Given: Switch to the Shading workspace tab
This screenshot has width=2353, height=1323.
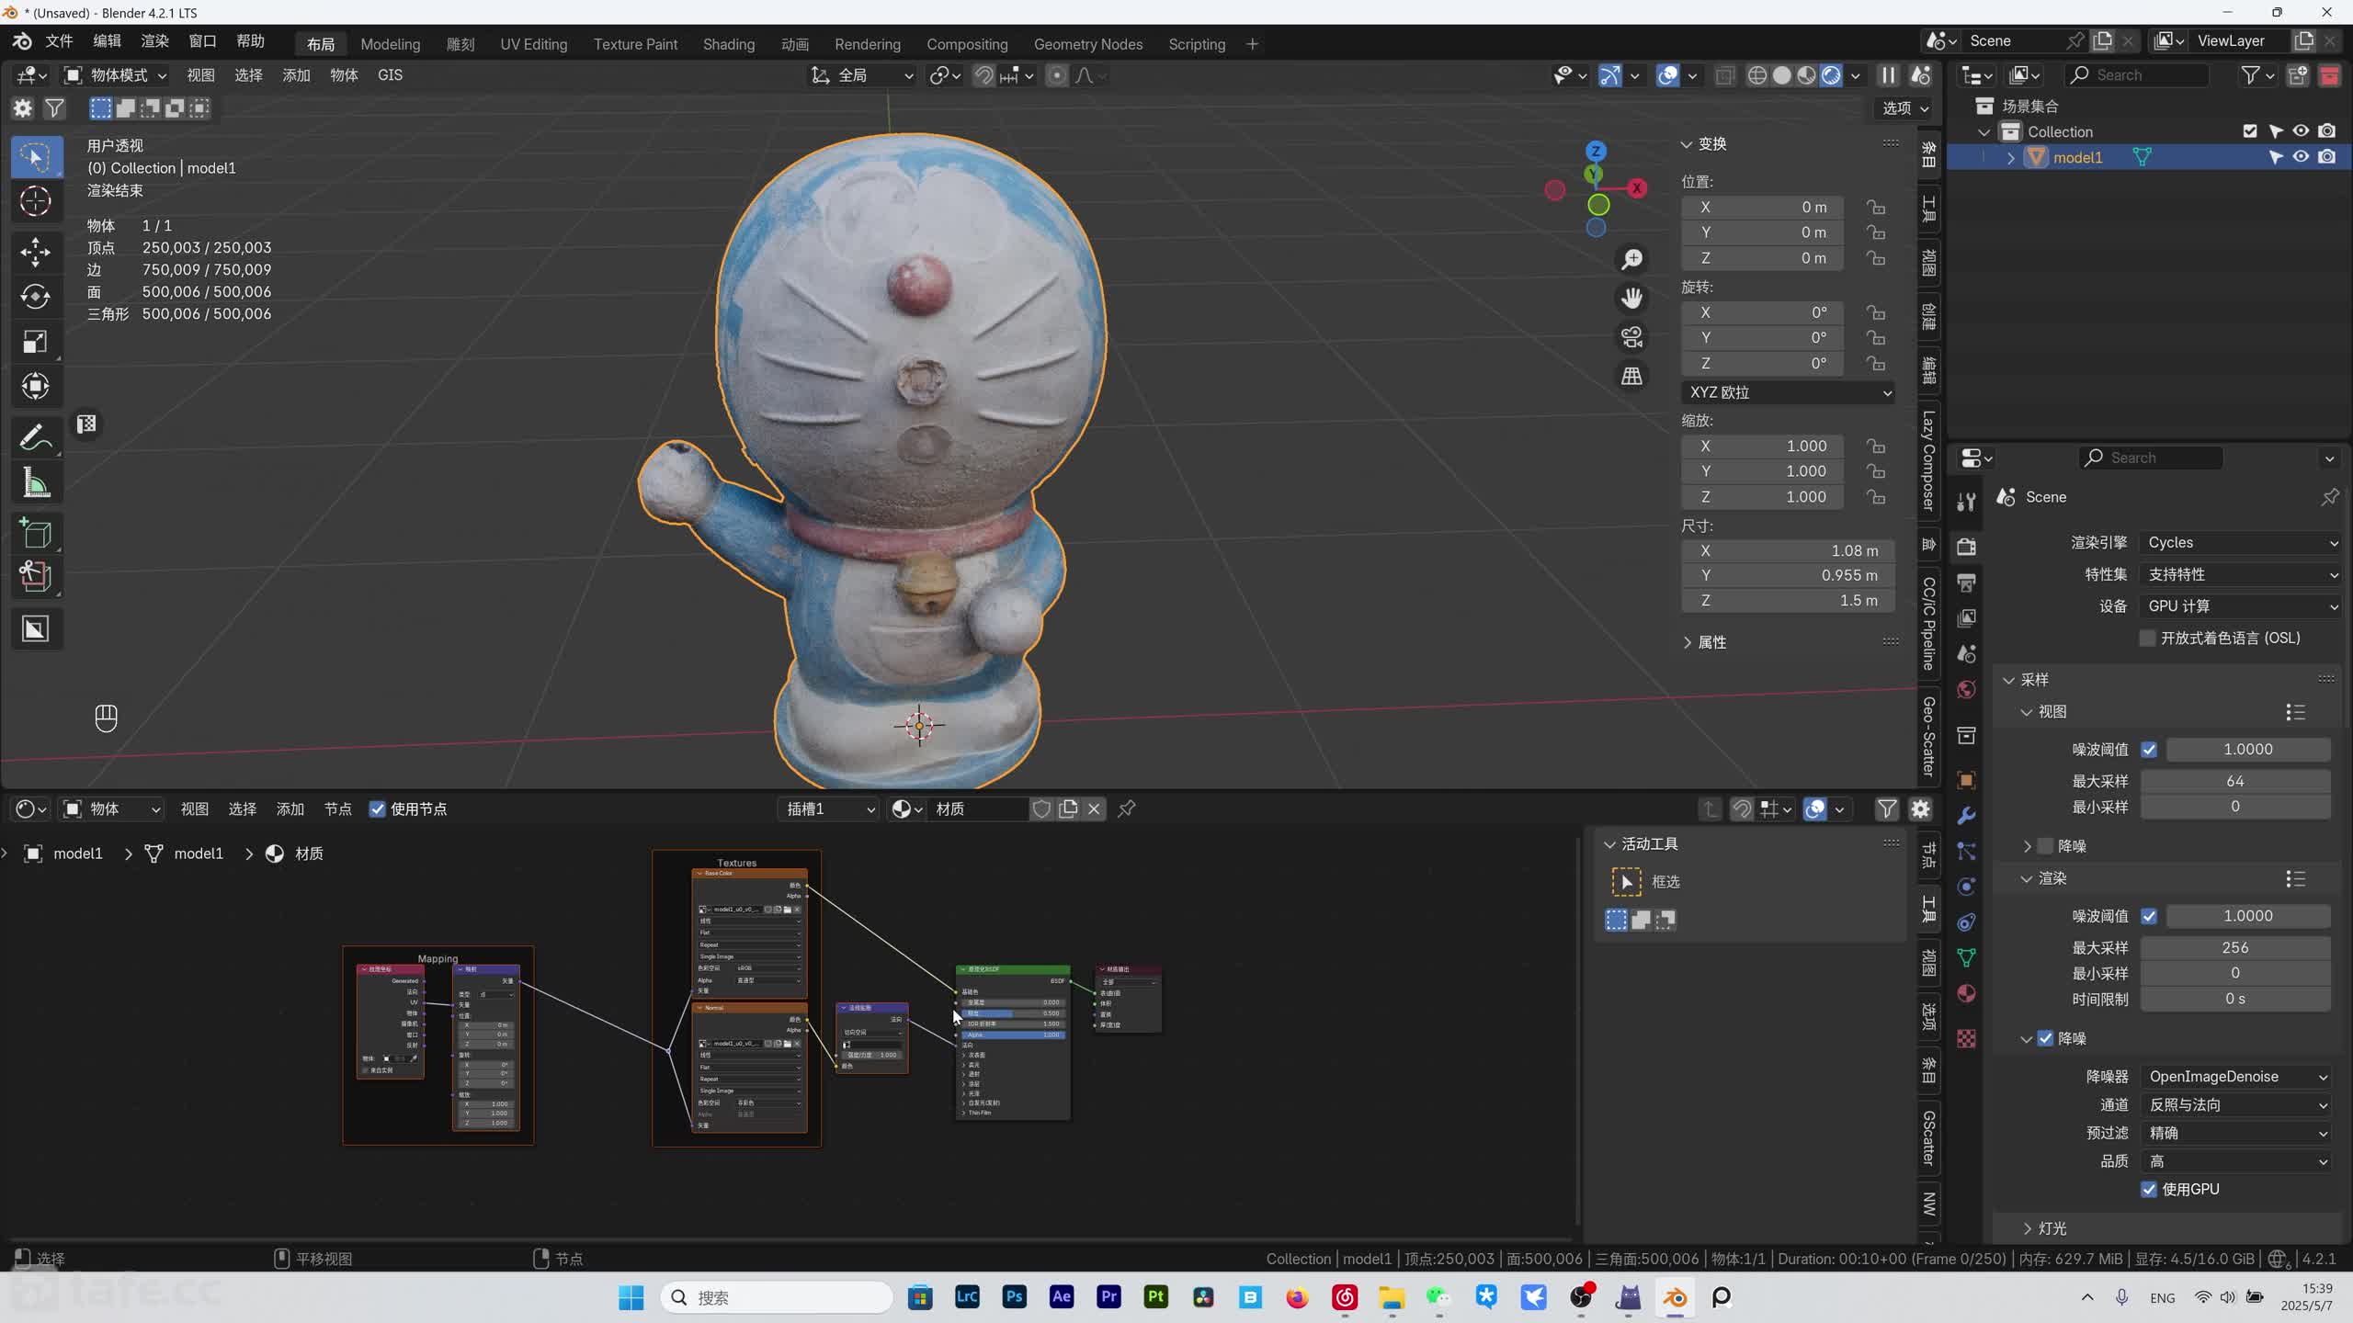Looking at the screenshot, I should pyautogui.click(x=728, y=44).
